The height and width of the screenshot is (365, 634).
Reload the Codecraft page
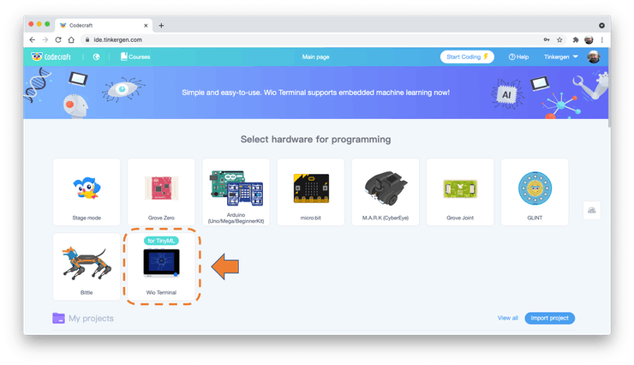pyautogui.click(x=58, y=39)
